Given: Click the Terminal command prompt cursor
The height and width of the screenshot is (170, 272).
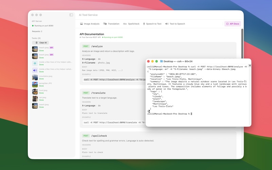Looking at the screenshot, I should click(191, 114).
